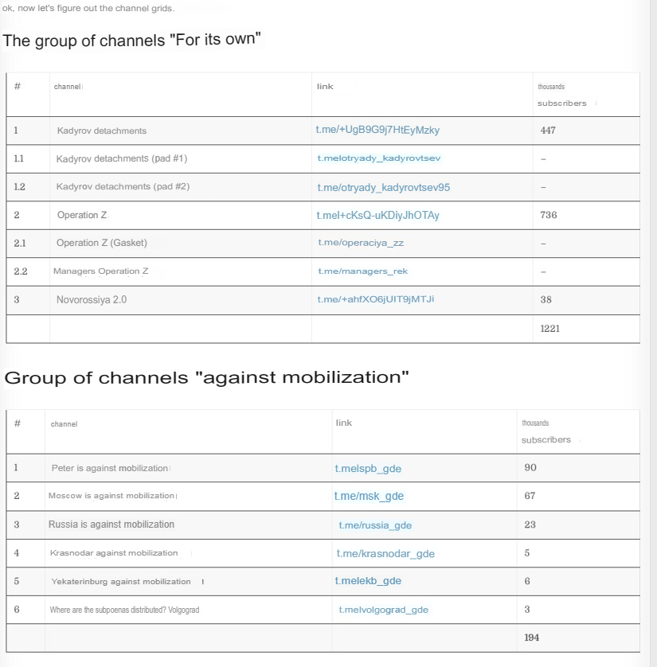Open the t.me/managers_rek link

(x=363, y=271)
